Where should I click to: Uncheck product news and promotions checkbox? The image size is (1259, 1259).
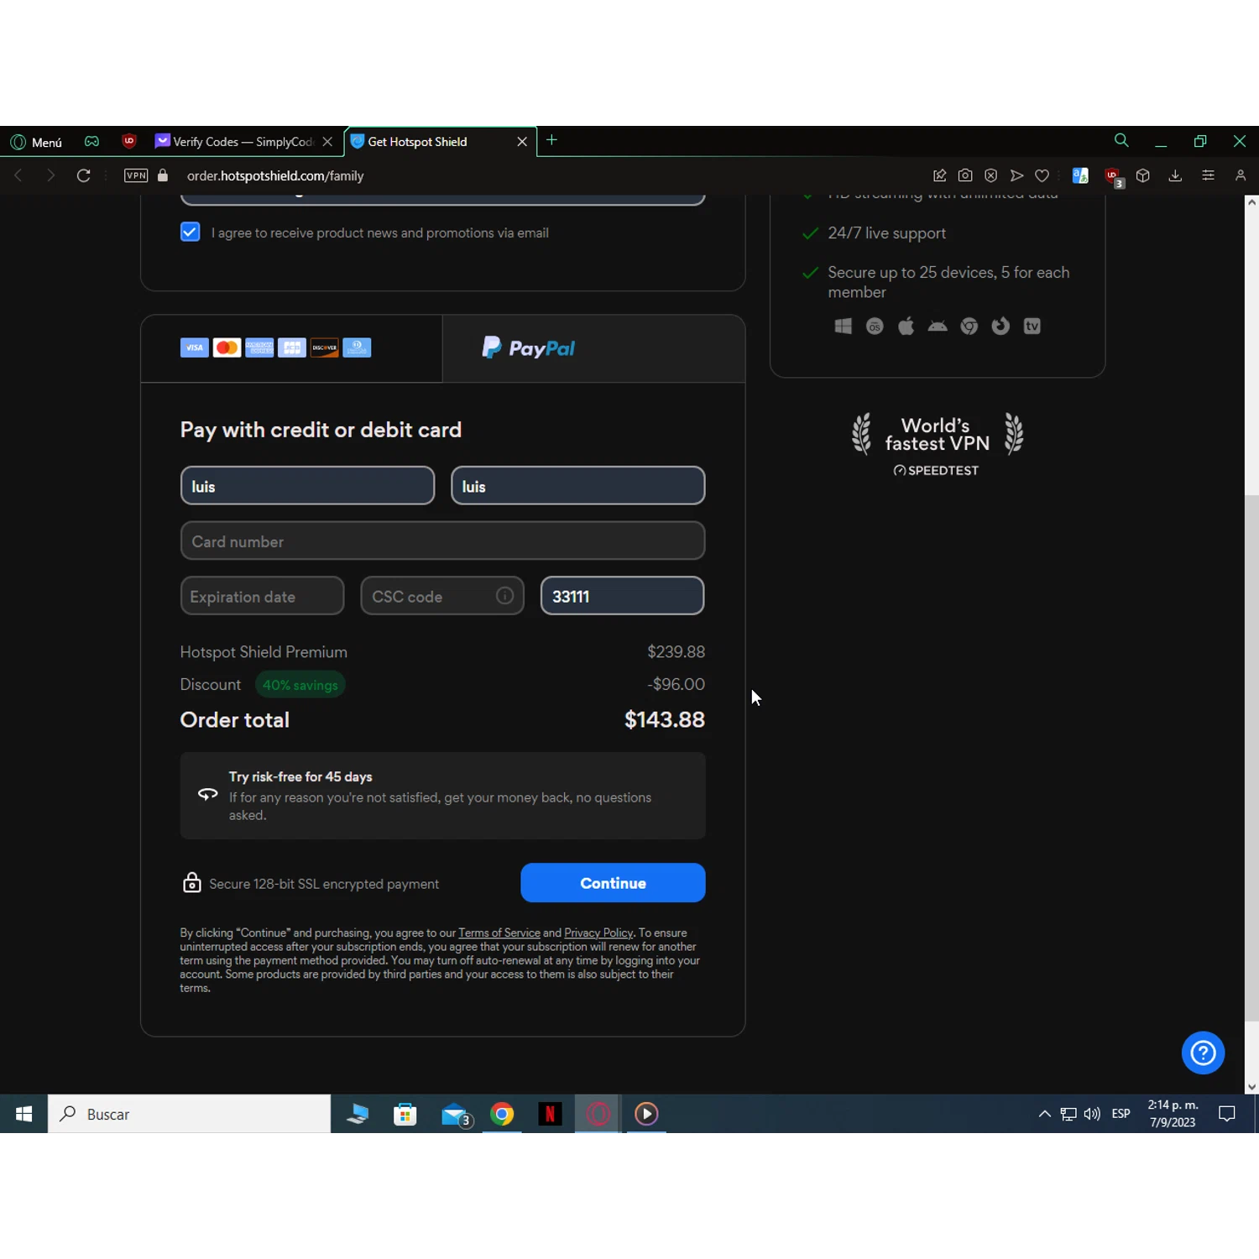tap(190, 232)
